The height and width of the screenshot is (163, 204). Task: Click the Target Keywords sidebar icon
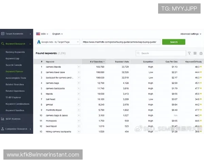(3, 34)
